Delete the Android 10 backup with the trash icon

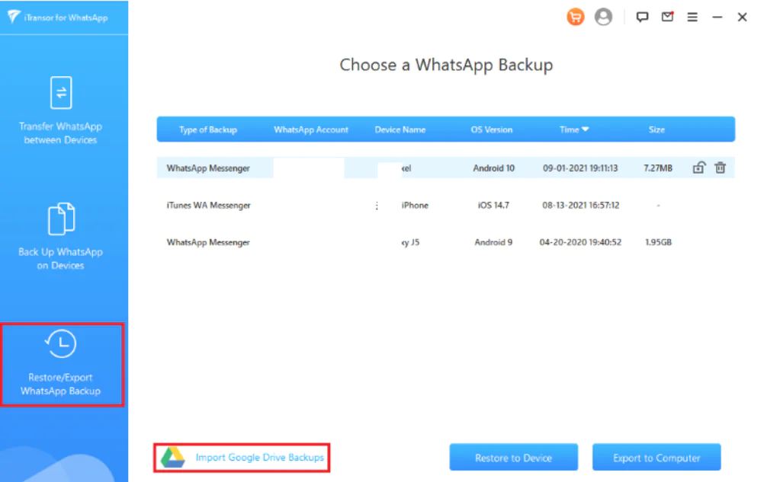[x=720, y=168]
